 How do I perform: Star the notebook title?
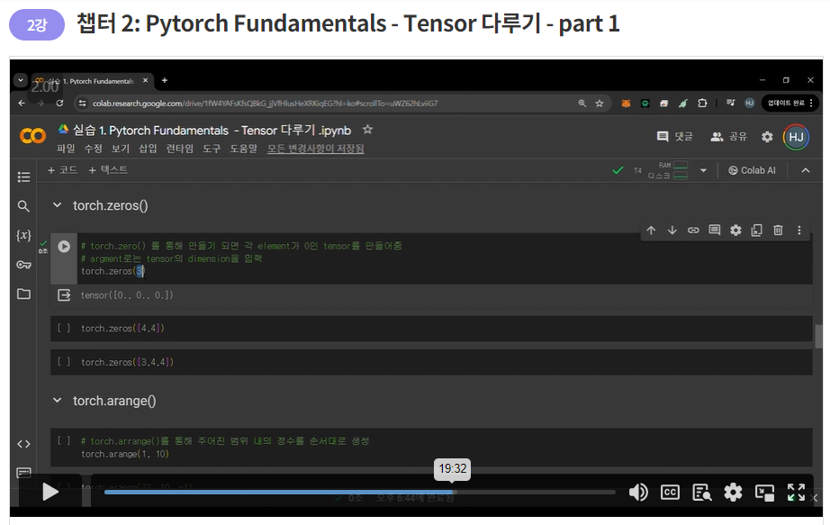click(x=368, y=130)
